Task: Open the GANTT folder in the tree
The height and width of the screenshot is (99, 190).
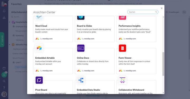Action: coord(17,63)
